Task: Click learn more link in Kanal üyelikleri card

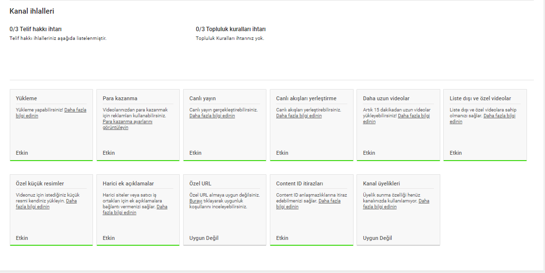Action: [x=424, y=200]
